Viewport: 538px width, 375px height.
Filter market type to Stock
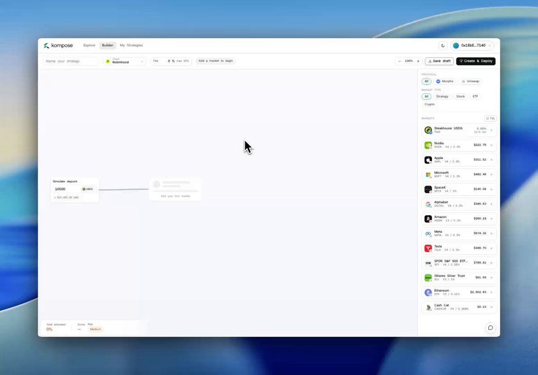coord(460,96)
